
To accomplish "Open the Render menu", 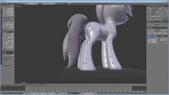I will pos(10,4).
